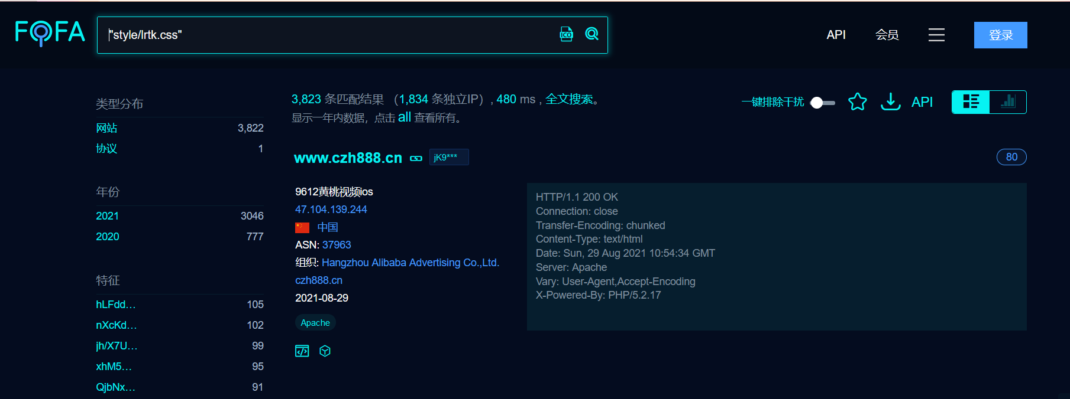Filter by year 2021
The height and width of the screenshot is (399, 1070).
(x=107, y=216)
